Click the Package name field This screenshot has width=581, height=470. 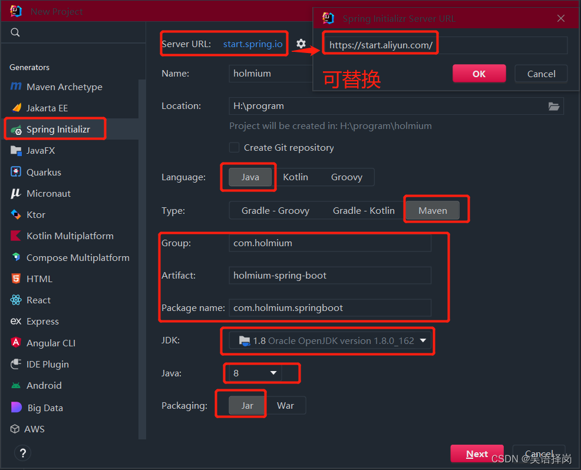click(x=330, y=308)
